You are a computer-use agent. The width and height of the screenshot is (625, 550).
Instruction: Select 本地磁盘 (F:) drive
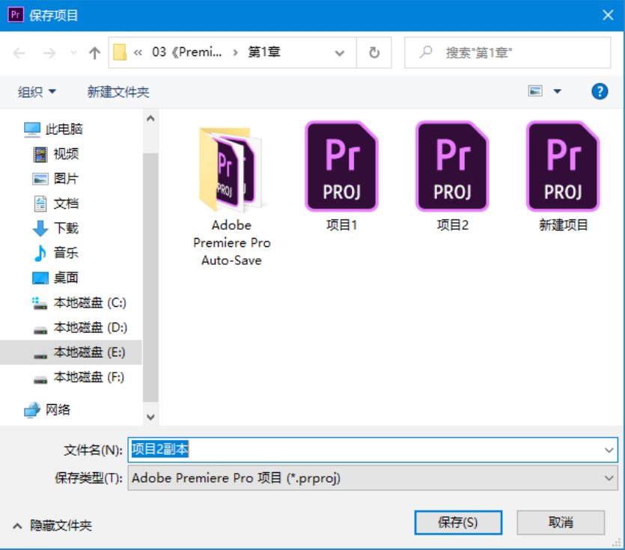coord(79,377)
